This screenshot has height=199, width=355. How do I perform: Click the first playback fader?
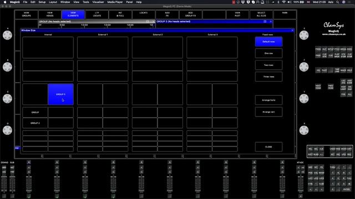29,184
